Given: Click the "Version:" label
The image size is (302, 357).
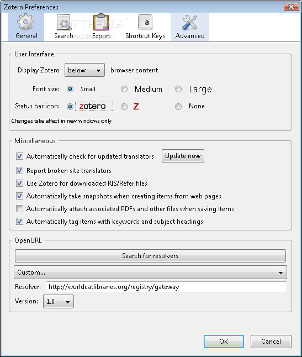Looking at the screenshot, I should 27,301.
